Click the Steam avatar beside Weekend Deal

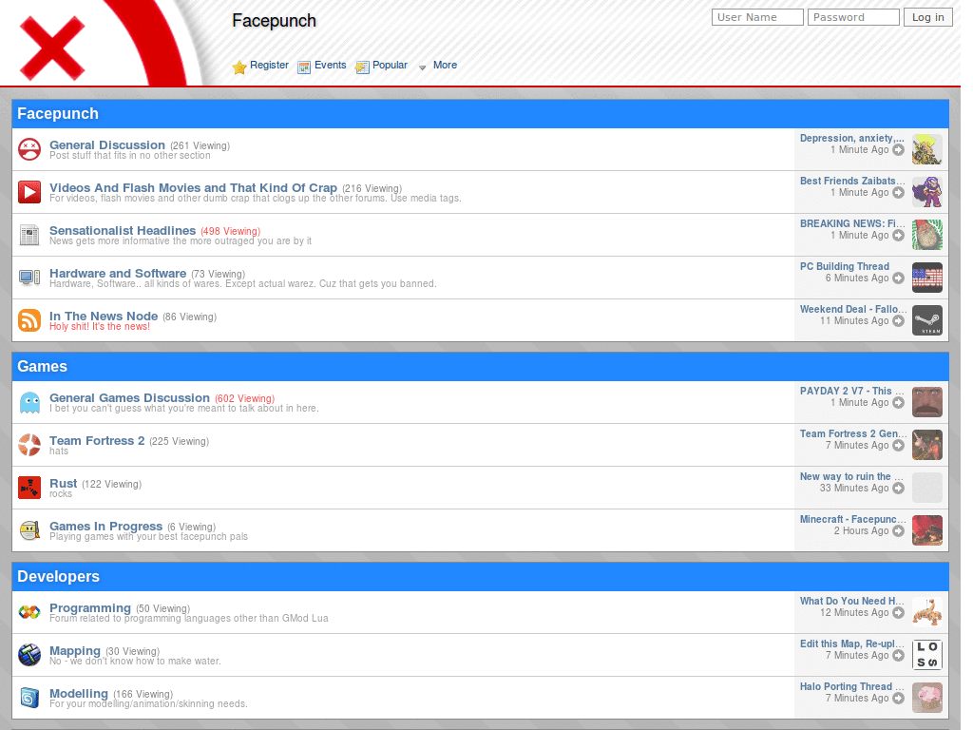point(927,321)
